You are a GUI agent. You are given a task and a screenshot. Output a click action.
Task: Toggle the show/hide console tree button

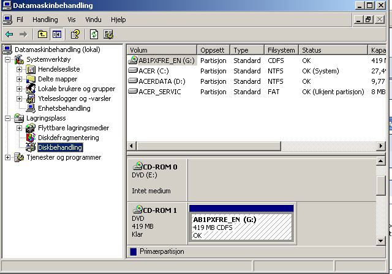[56, 34]
